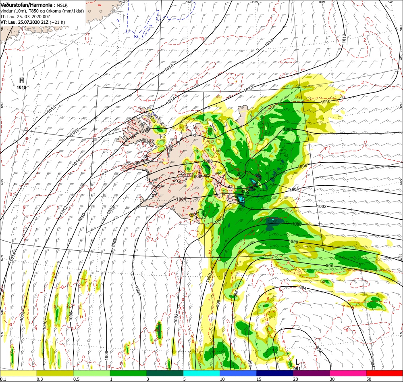Click the olive 0.3 mm legend swatch

pyautogui.click(x=55, y=373)
